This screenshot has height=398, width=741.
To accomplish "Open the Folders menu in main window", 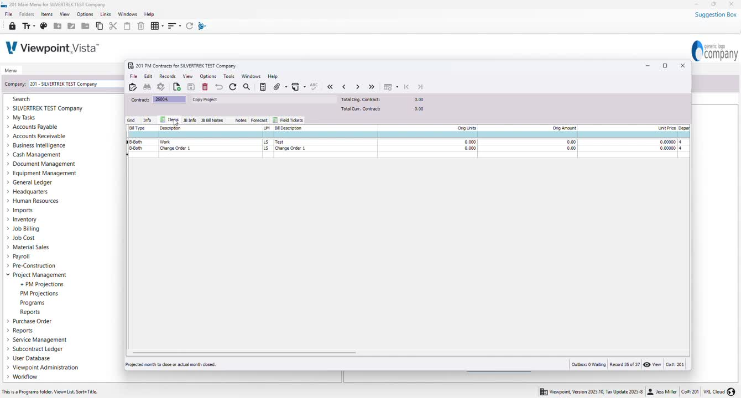I will (x=27, y=14).
